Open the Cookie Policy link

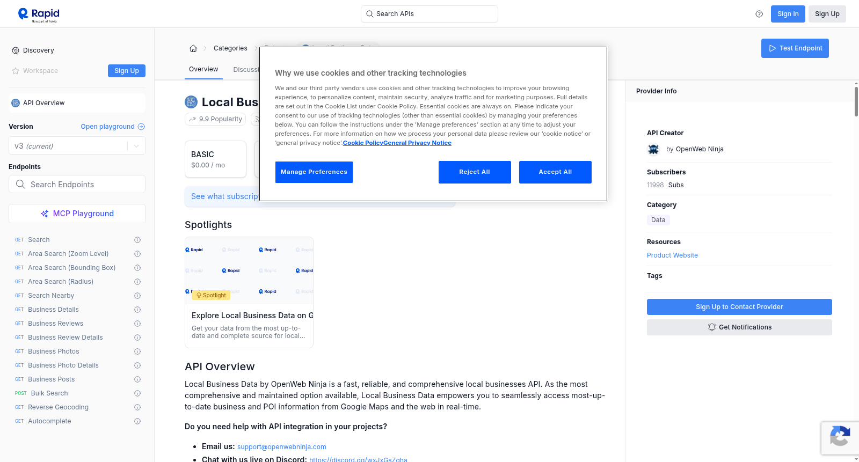(x=363, y=143)
